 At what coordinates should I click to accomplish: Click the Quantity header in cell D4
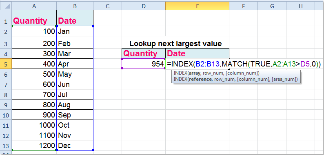pos(144,53)
